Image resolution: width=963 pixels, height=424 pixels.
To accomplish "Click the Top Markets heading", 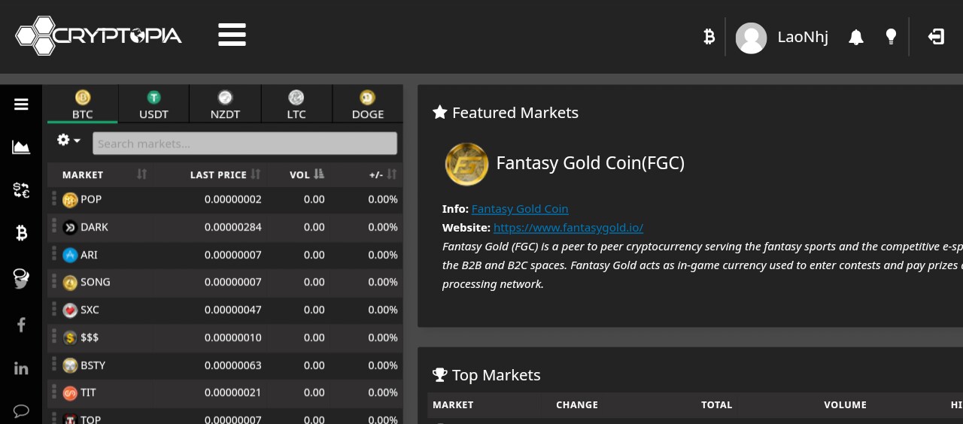I will point(497,375).
